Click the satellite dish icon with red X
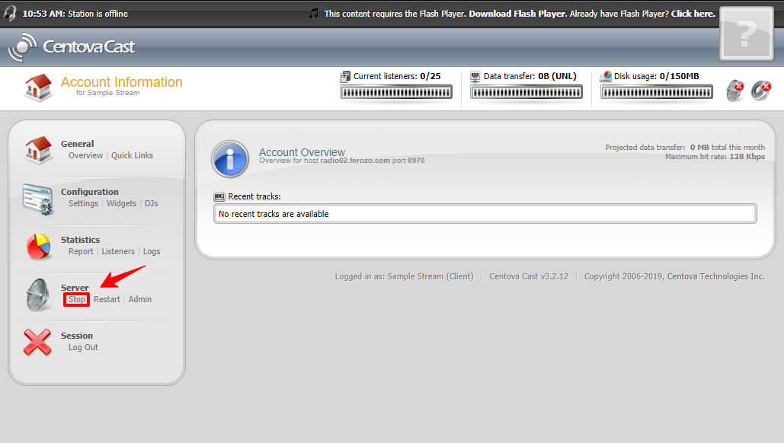This screenshot has width=784, height=443. click(x=735, y=91)
